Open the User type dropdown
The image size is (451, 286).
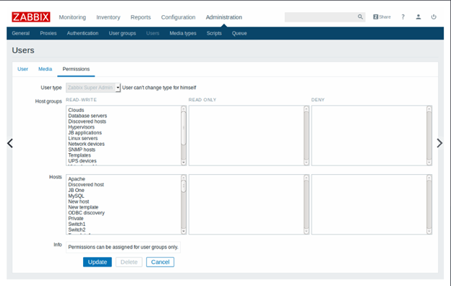tap(93, 87)
